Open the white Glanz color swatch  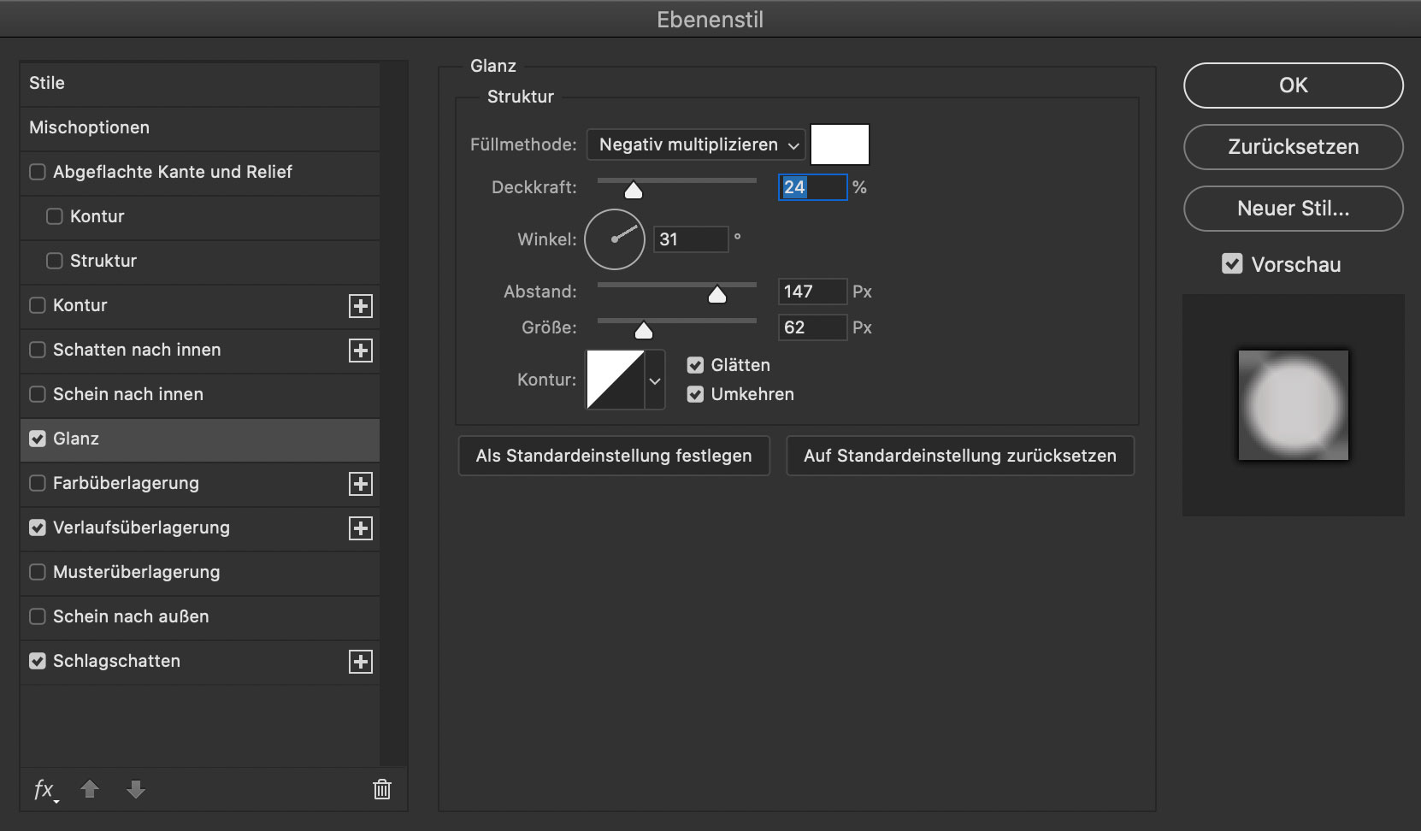(x=840, y=144)
